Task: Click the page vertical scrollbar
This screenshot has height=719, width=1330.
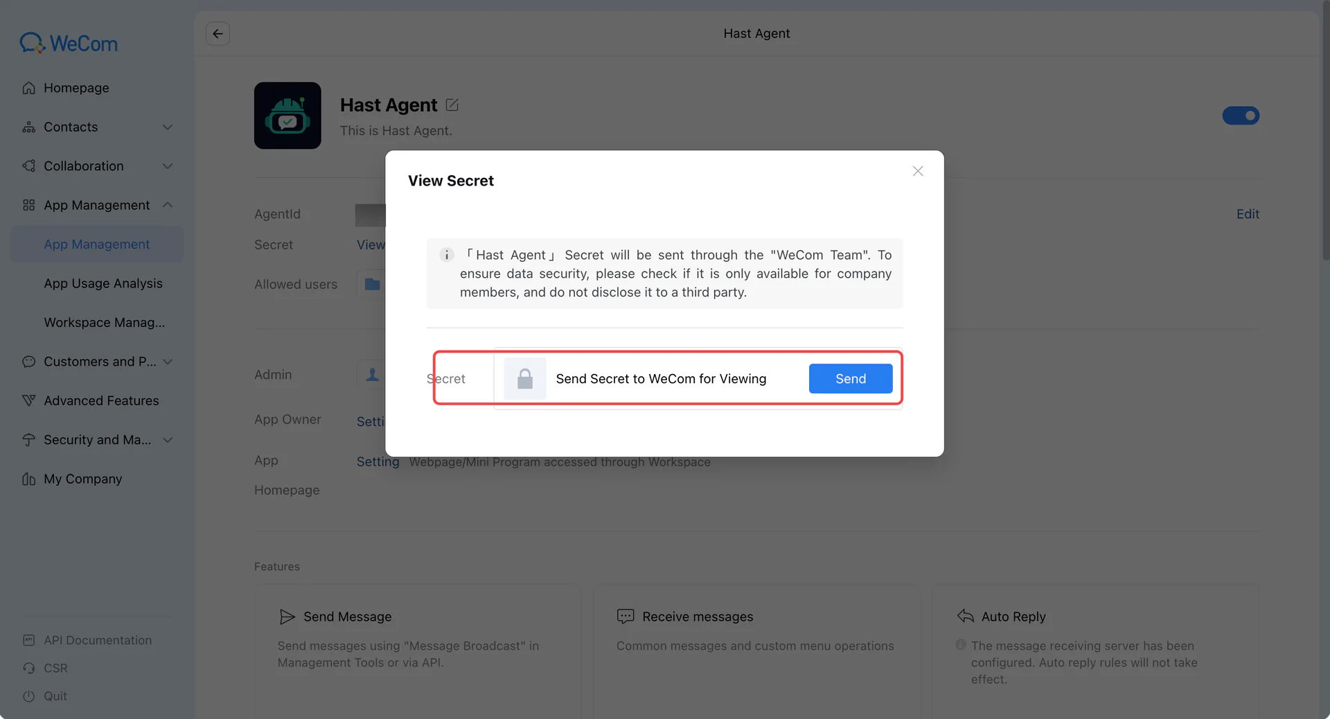Action: [x=1326, y=132]
